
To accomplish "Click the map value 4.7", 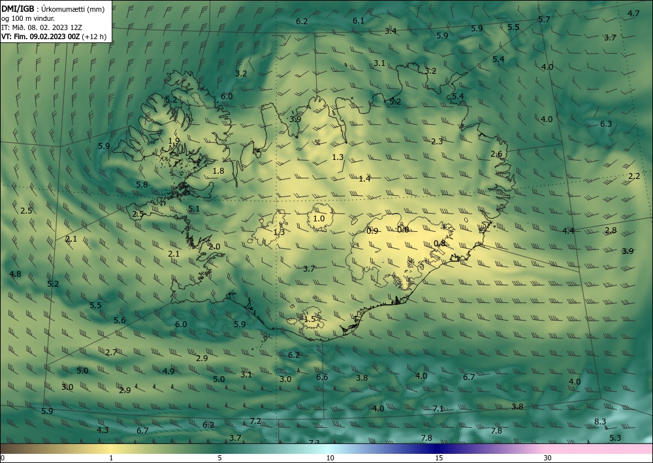I will pyautogui.click(x=633, y=13).
